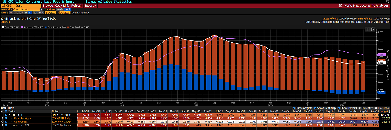This screenshot has width=391, height=130.
Task: Select the 6M range tab
Action: click(x=11, y=13)
